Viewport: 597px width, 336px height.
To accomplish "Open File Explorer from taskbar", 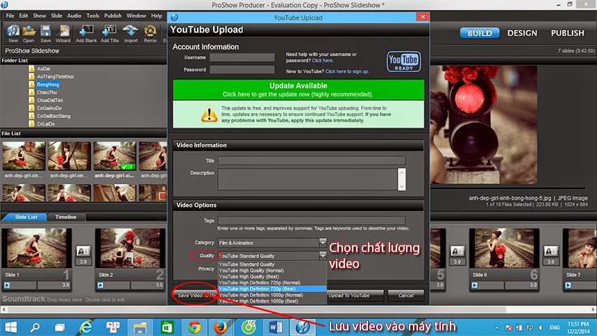I will [140, 327].
